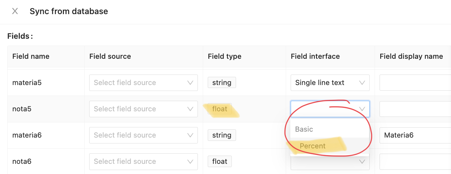The height and width of the screenshot is (174, 451).
Task: Click the string type tag for materia6
Action: click(x=222, y=135)
